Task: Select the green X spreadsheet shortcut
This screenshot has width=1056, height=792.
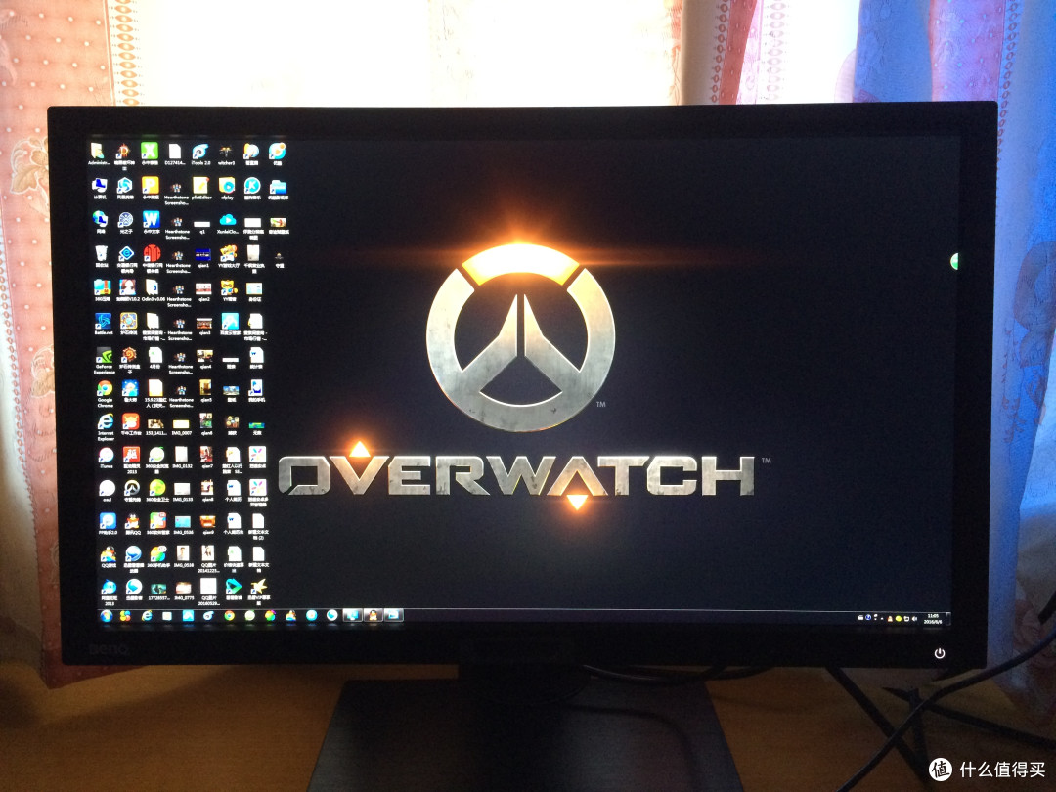Action: 150,154
